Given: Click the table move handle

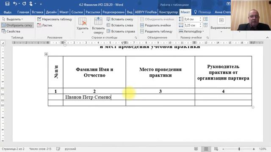Looking at the screenshot, I should click(x=46, y=54).
